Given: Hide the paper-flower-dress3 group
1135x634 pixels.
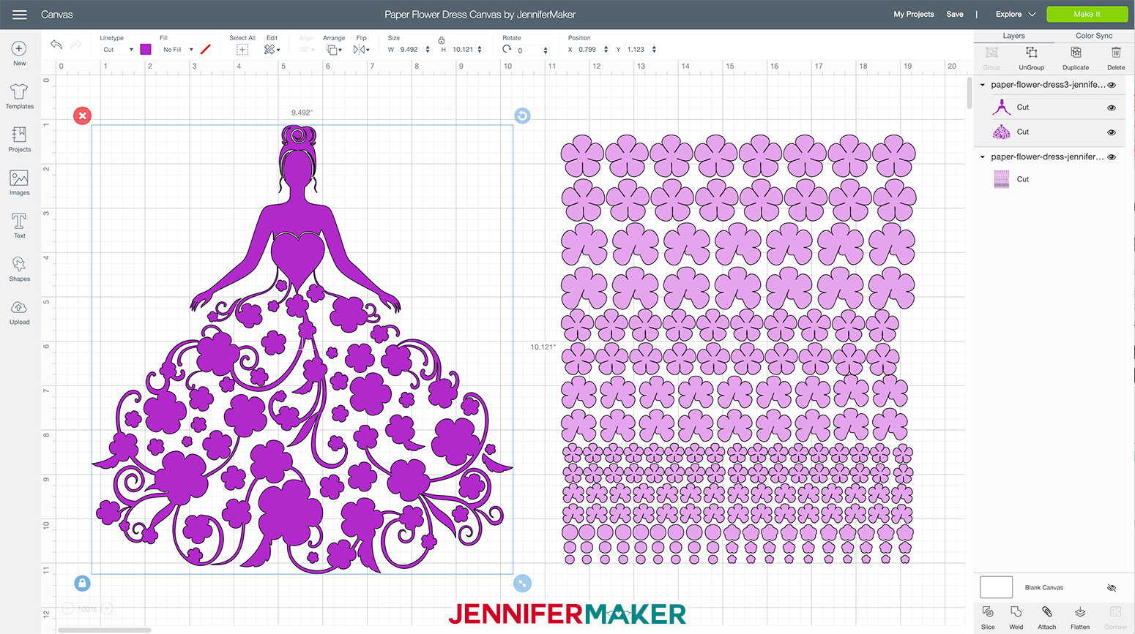Looking at the screenshot, I should (x=1112, y=85).
